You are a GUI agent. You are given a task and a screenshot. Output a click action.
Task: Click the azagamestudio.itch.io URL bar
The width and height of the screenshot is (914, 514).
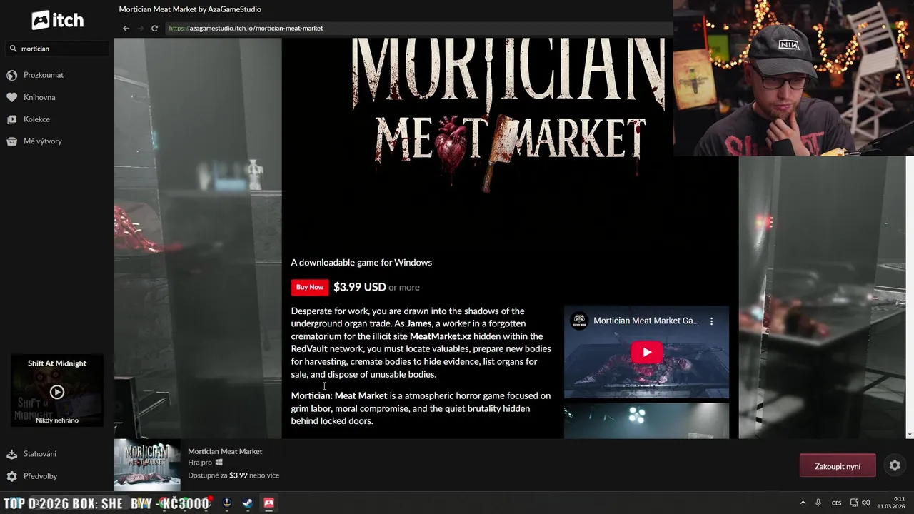418,29
